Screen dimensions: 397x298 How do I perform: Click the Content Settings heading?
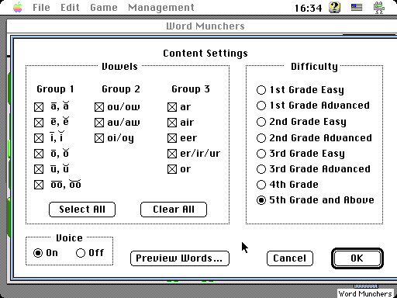click(x=205, y=54)
